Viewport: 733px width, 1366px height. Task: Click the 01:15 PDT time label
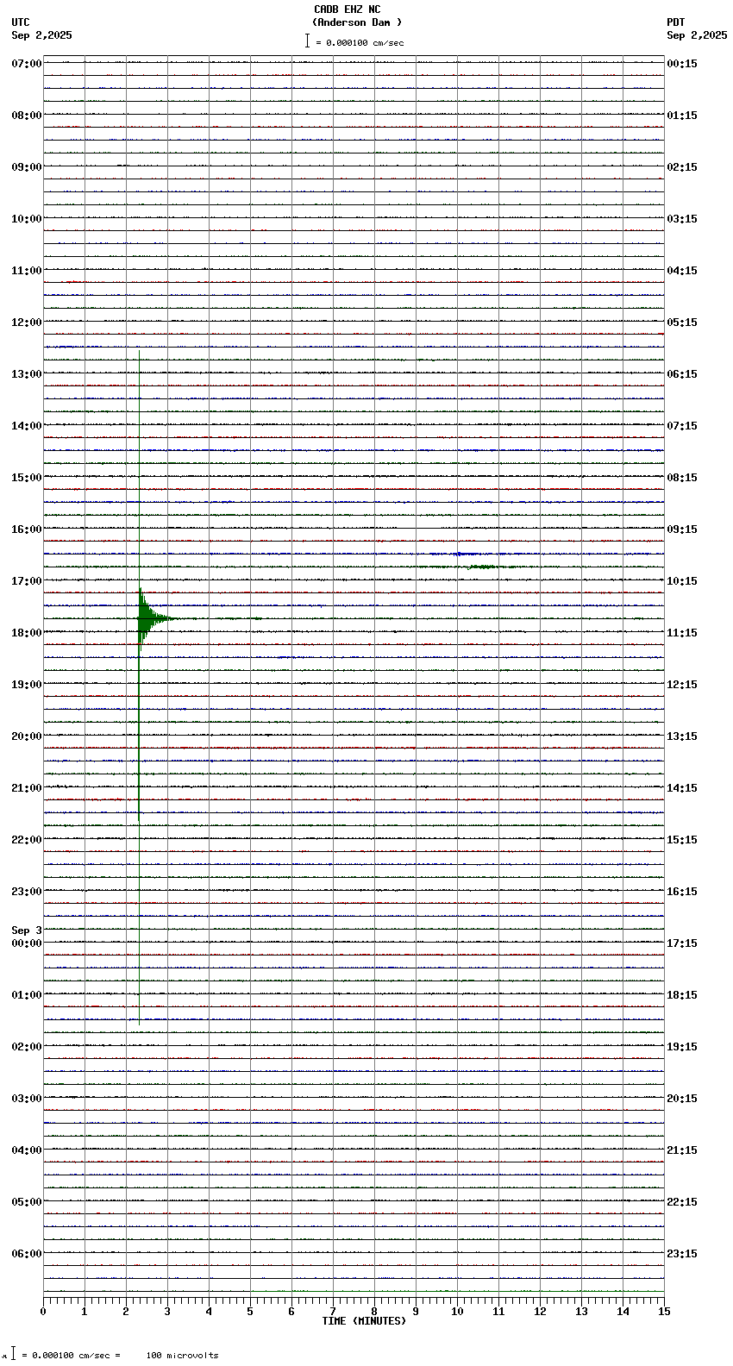682,116
